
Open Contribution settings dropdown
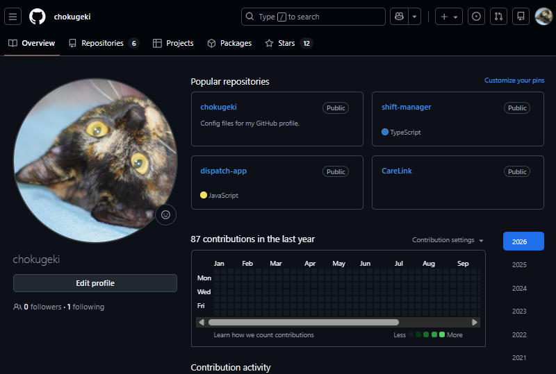point(448,240)
